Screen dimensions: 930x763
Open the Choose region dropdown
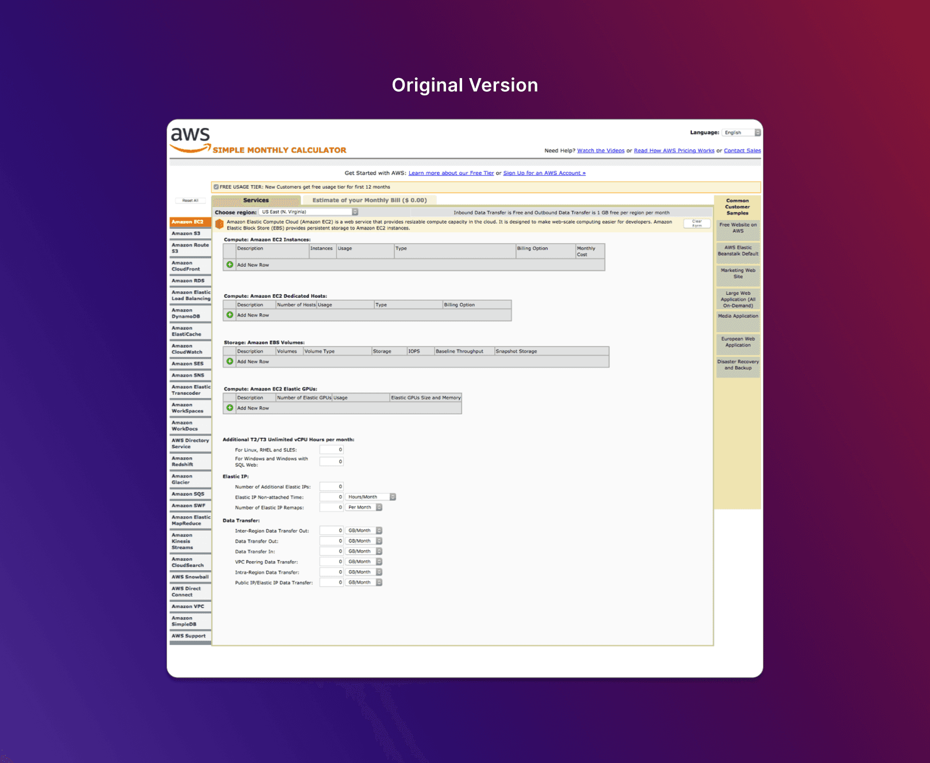coord(309,212)
